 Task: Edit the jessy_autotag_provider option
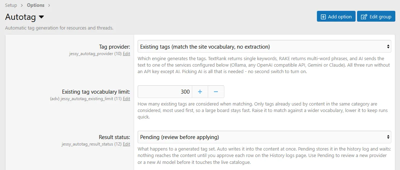click(126, 54)
